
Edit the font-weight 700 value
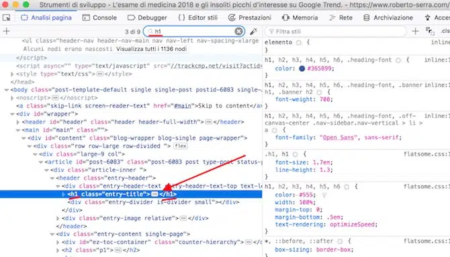325,99
